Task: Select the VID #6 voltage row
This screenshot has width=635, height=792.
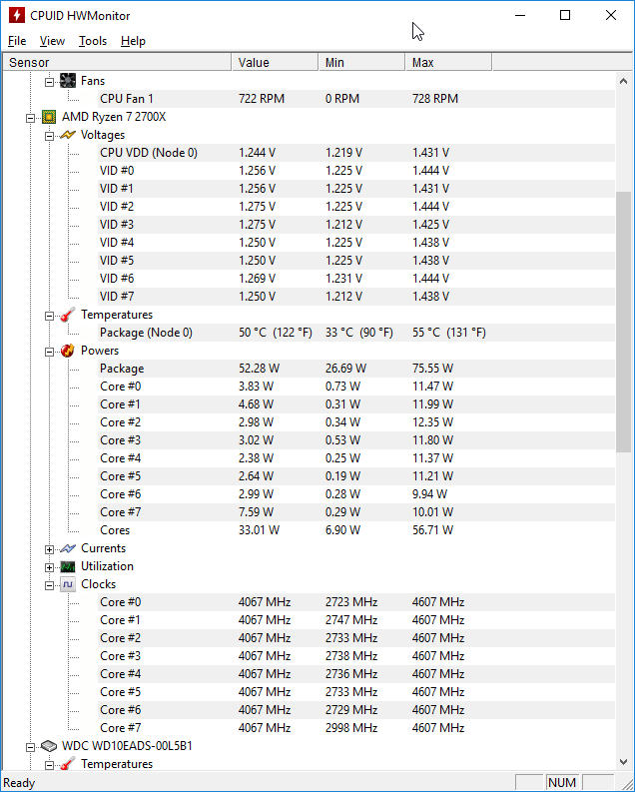Action: tap(356, 279)
